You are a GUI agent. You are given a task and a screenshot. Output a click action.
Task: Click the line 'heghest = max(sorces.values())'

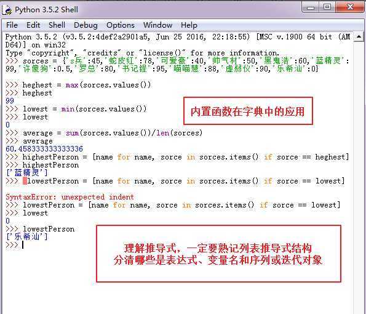[x=87, y=85]
